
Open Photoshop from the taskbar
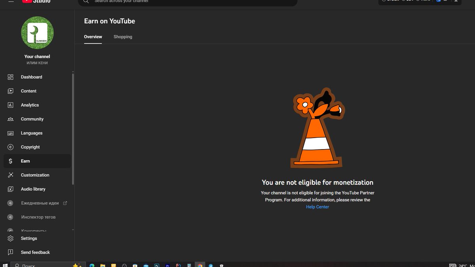tap(157, 265)
